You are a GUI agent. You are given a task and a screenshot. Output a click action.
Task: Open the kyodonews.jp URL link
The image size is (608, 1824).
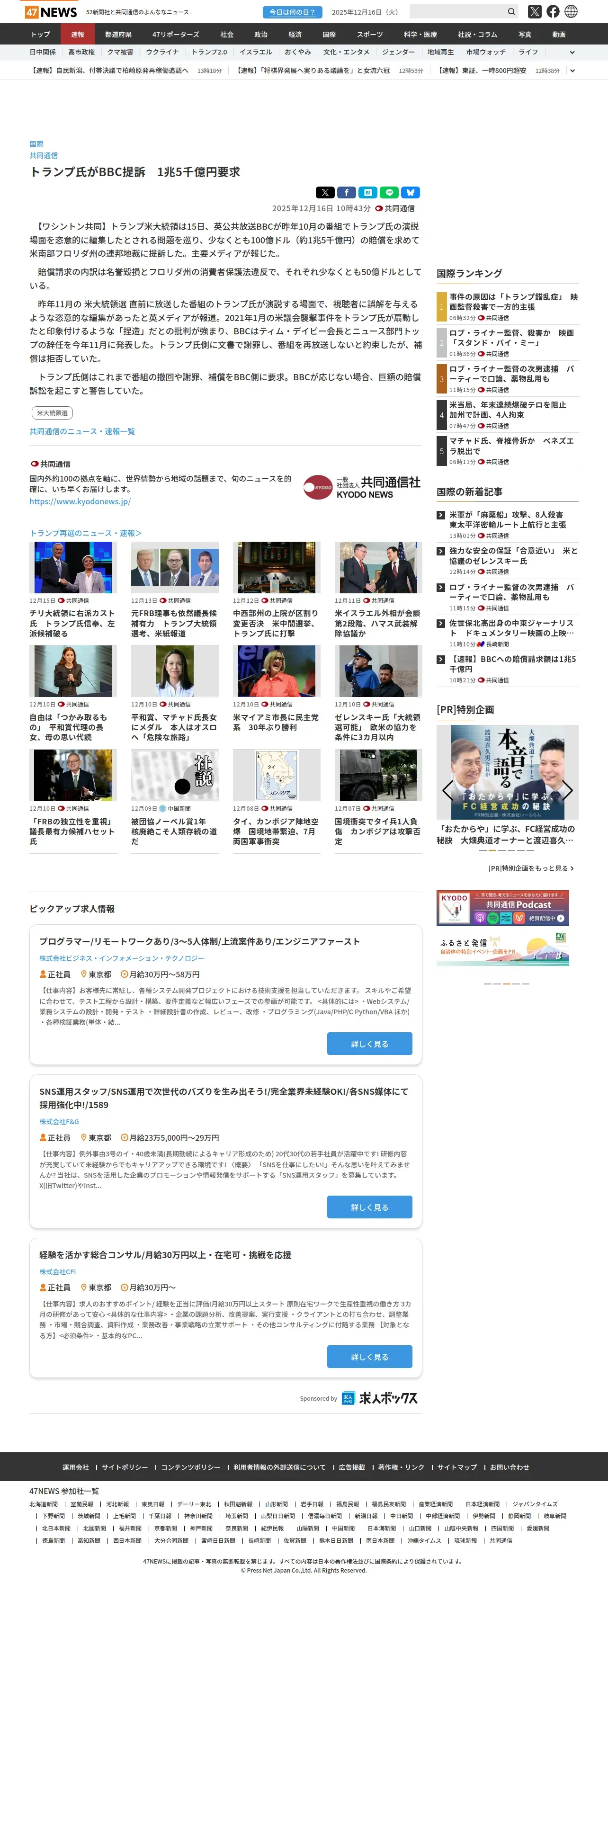80,501
